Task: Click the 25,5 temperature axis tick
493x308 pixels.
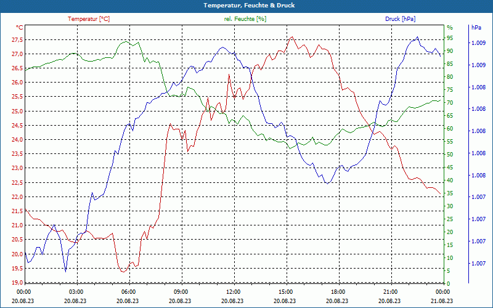Action: coord(17,97)
